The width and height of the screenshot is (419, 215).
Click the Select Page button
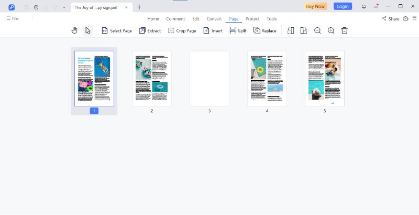pos(117,31)
